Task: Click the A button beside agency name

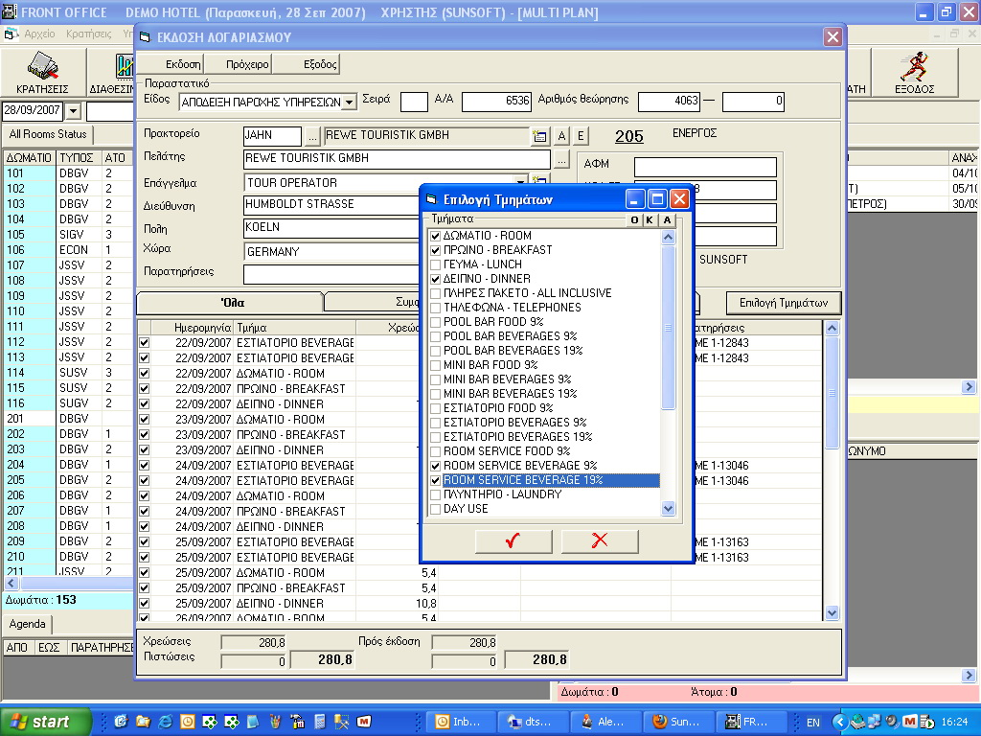Action: pyautogui.click(x=561, y=136)
